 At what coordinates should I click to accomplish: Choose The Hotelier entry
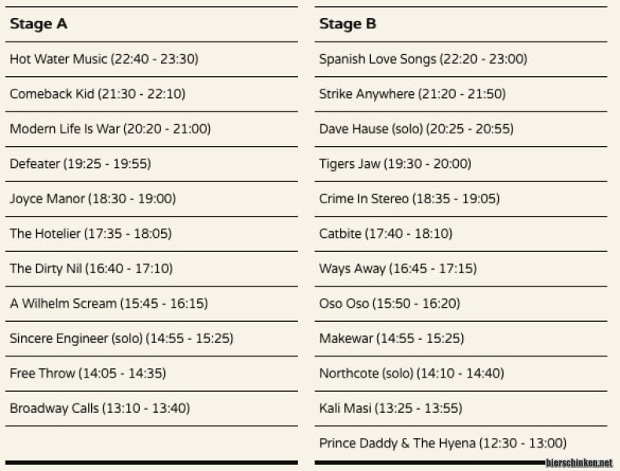90,233
